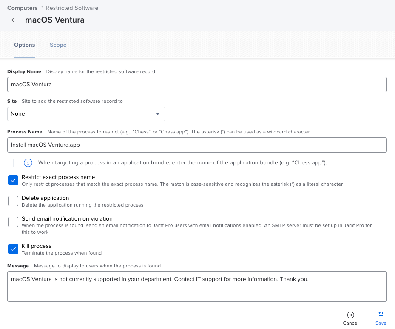This screenshot has width=395, height=329.
Task: Open Computers breadcrumb link
Action: pyautogui.click(x=23, y=8)
